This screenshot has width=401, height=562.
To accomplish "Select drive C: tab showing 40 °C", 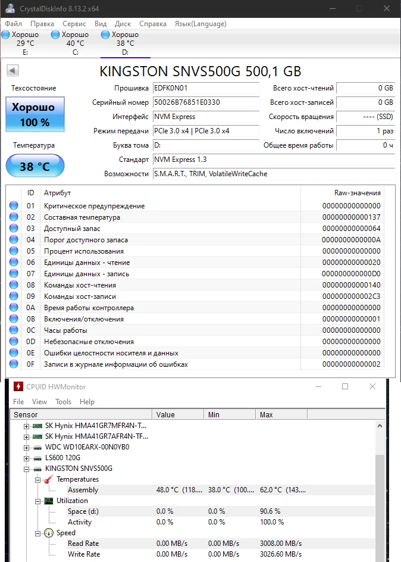I will tap(75, 43).
